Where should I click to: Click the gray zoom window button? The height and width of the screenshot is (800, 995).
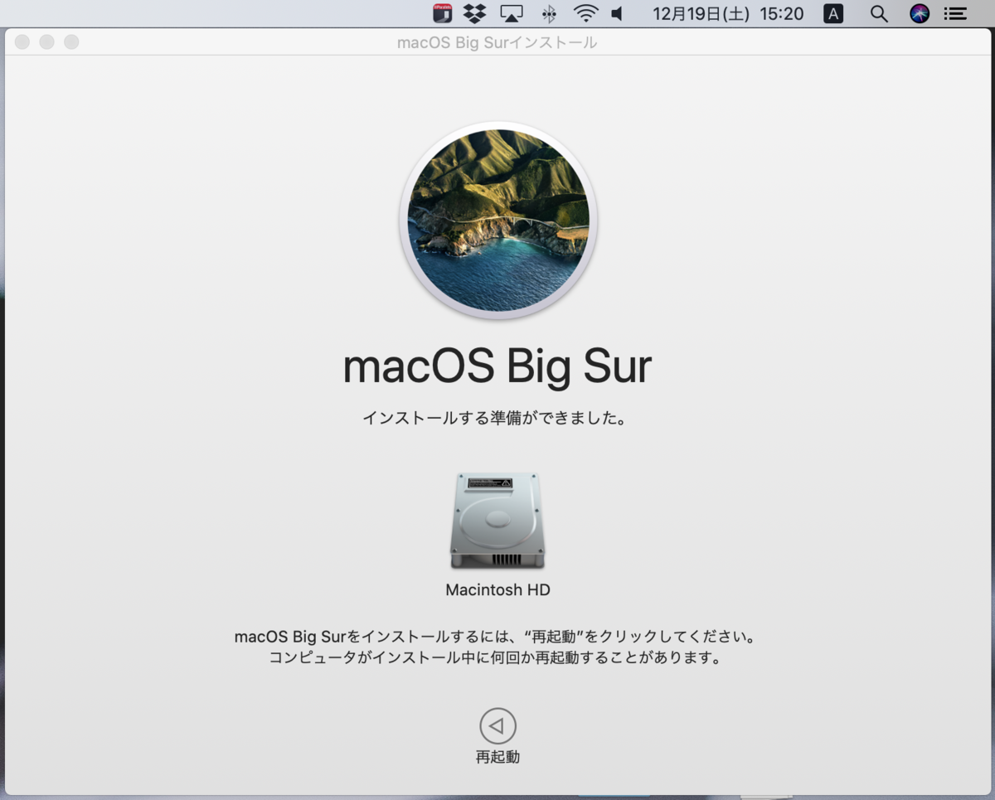[x=72, y=42]
